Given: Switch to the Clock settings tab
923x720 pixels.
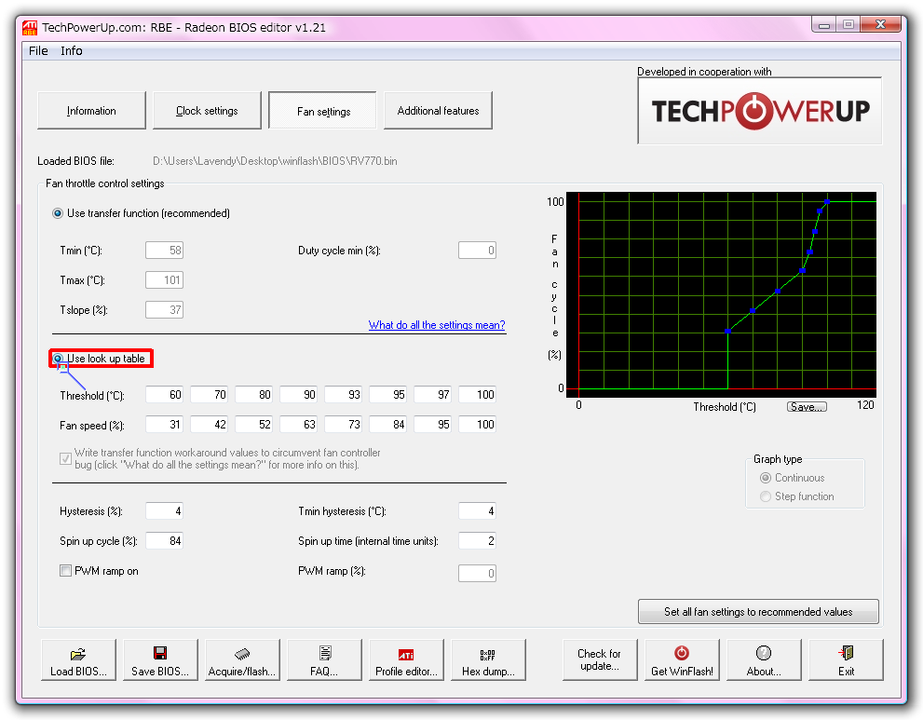Looking at the screenshot, I should pos(207,111).
